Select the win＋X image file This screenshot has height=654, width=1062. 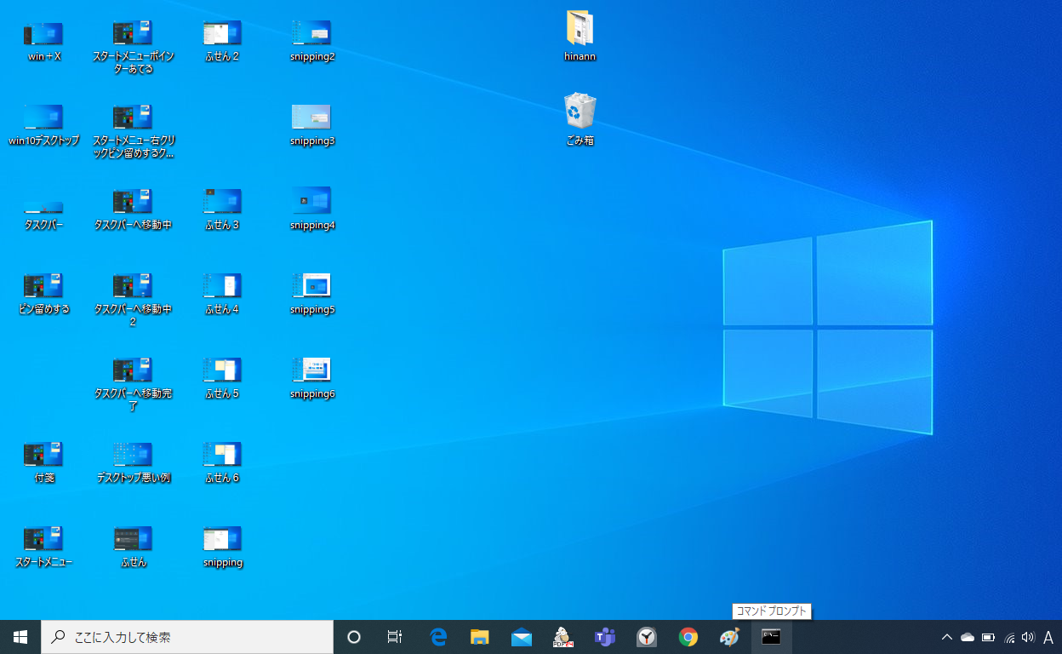pyautogui.click(x=44, y=42)
